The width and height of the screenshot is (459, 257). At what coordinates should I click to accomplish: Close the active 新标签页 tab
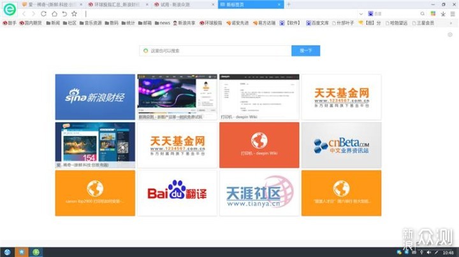point(279,4)
